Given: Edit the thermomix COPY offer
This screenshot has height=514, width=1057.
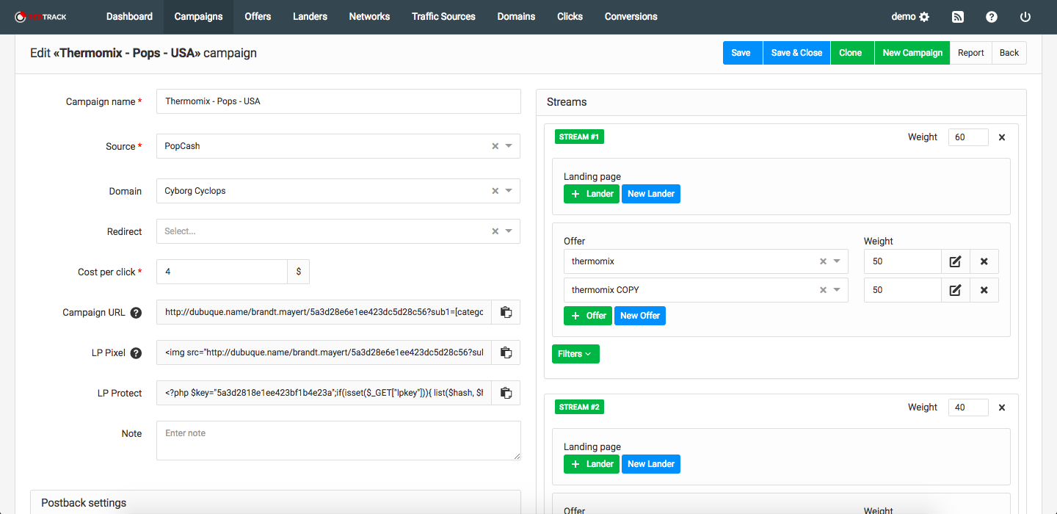Looking at the screenshot, I should click(955, 290).
